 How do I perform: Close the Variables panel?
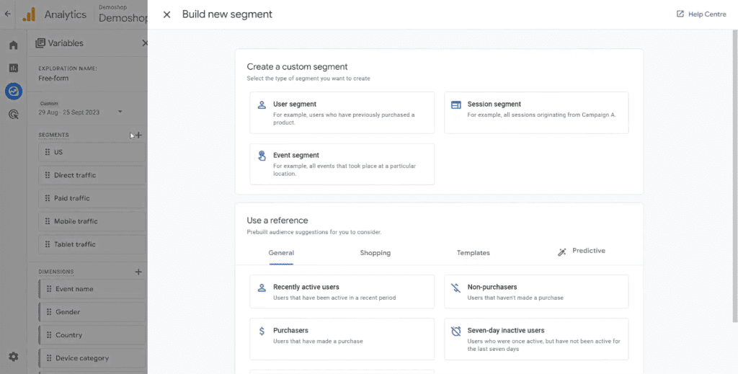[144, 43]
